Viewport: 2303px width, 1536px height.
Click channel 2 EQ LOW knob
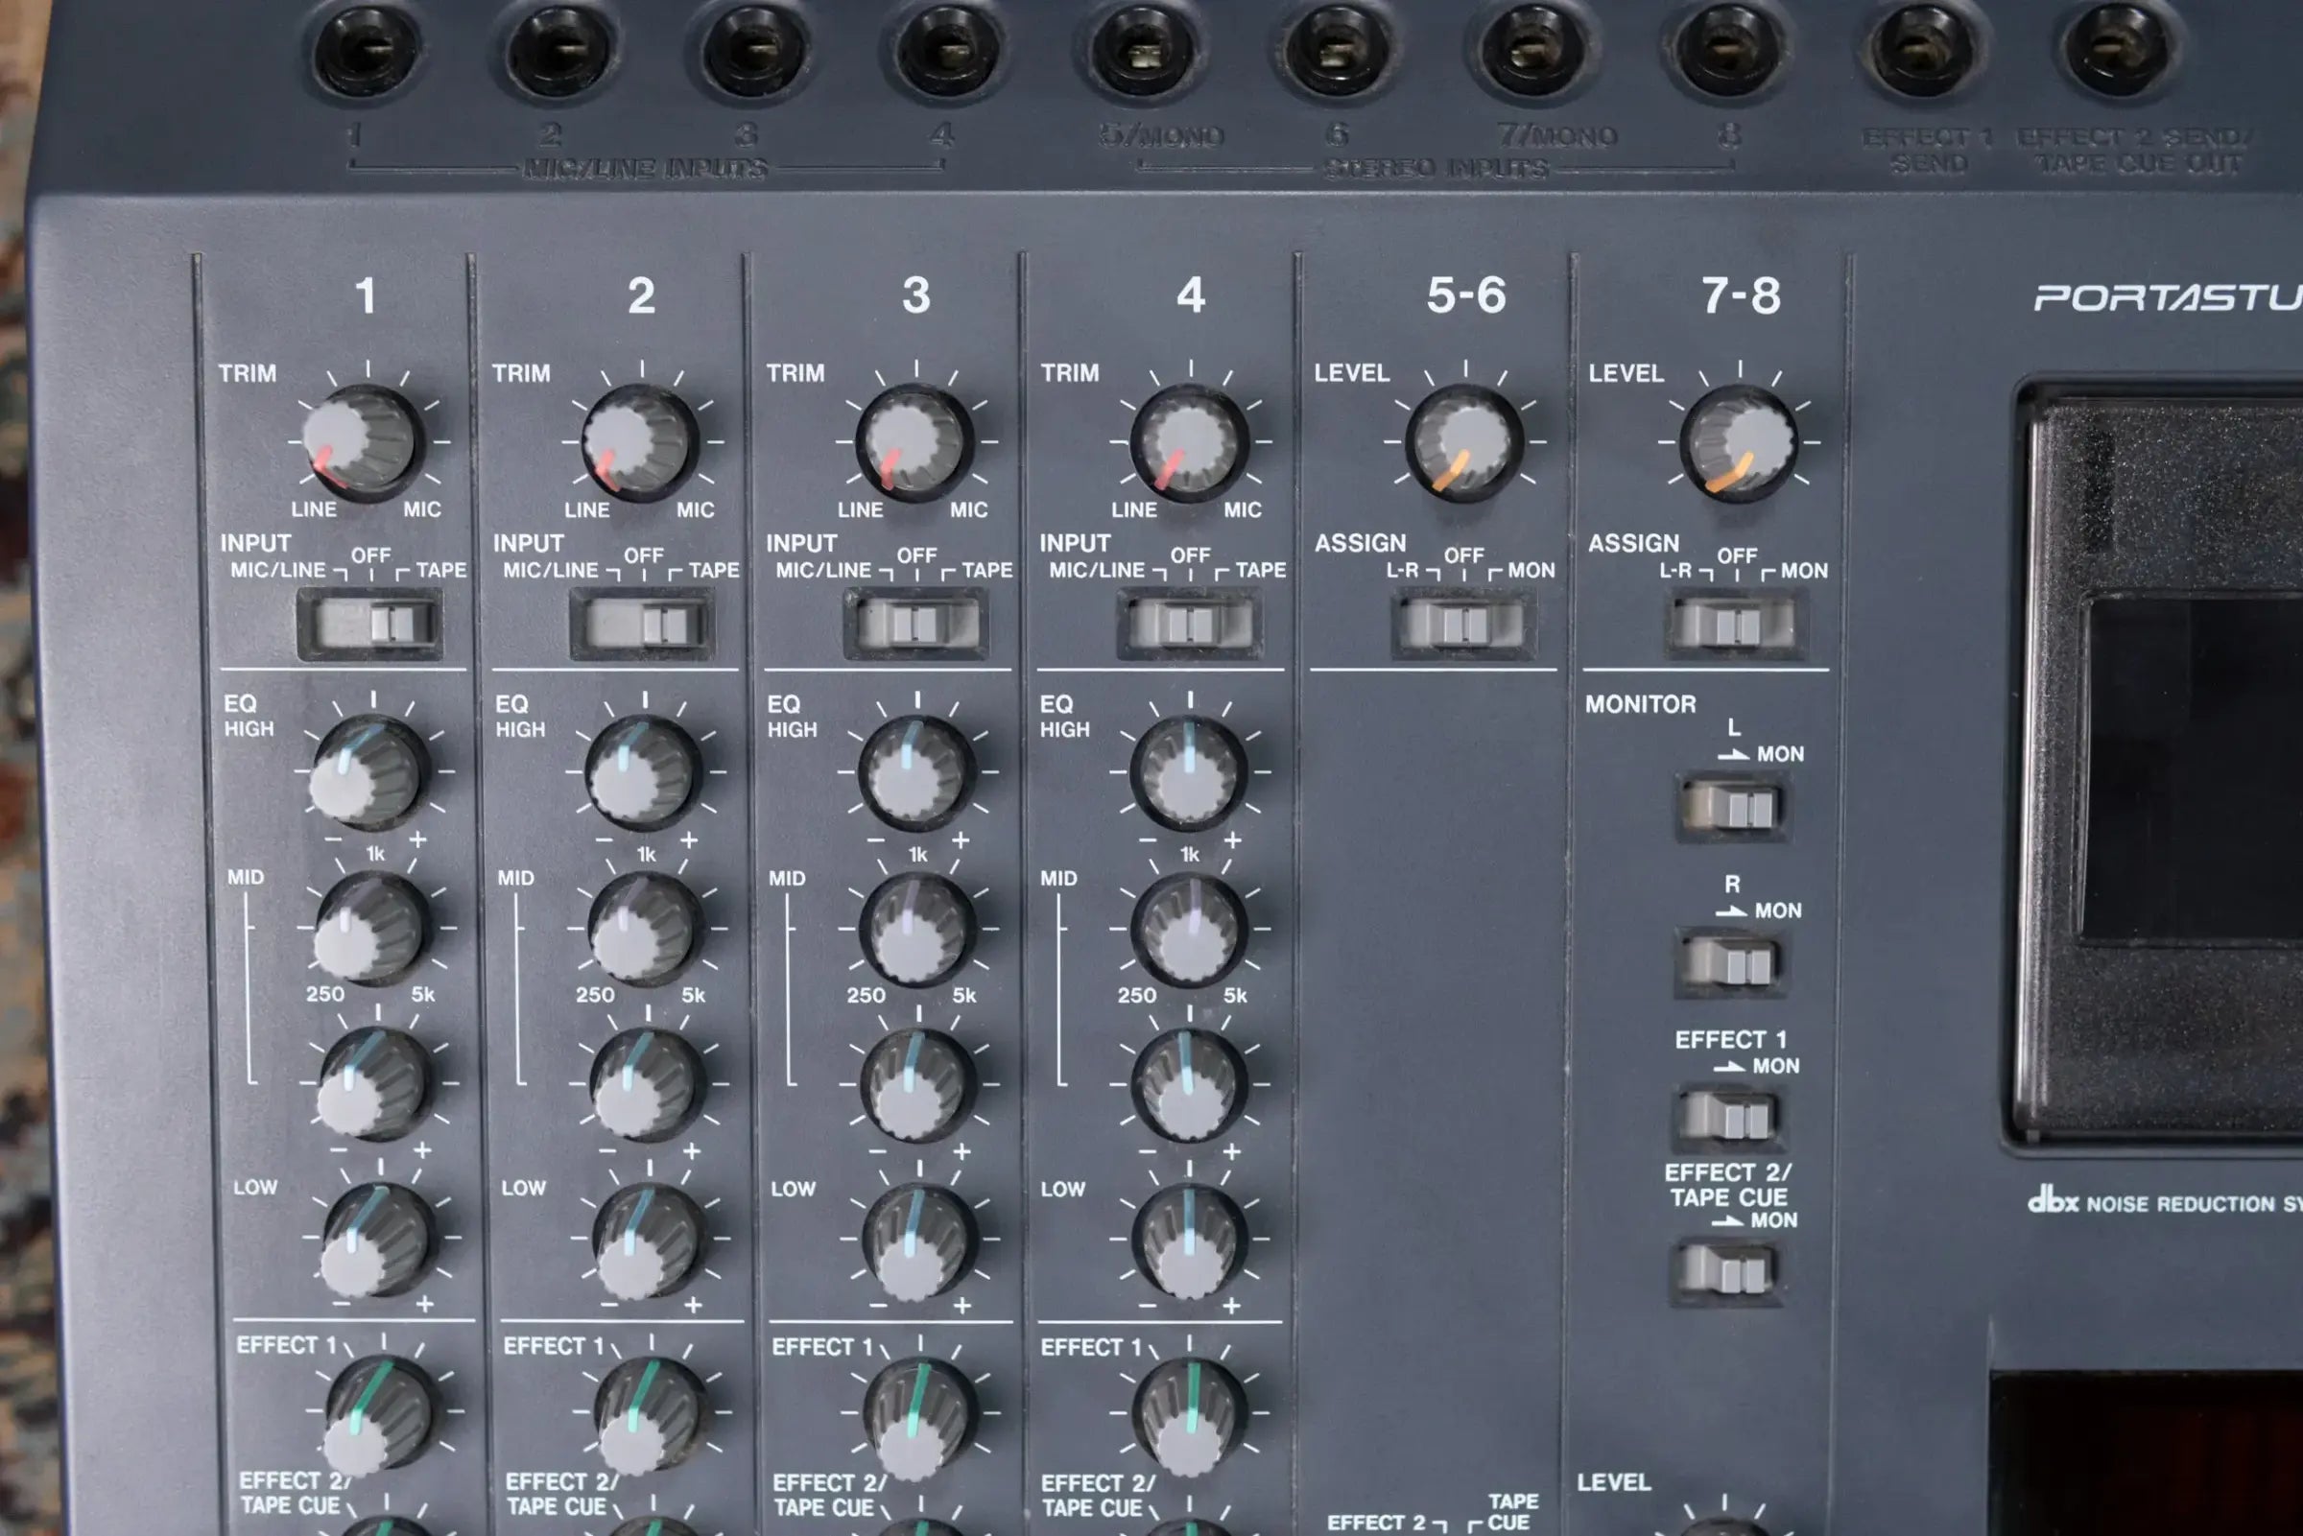[648, 1241]
